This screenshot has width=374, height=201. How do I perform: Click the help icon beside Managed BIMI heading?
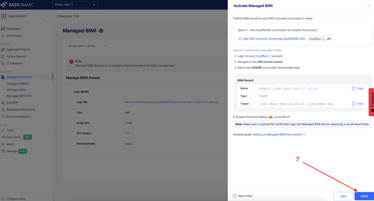click(x=101, y=31)
